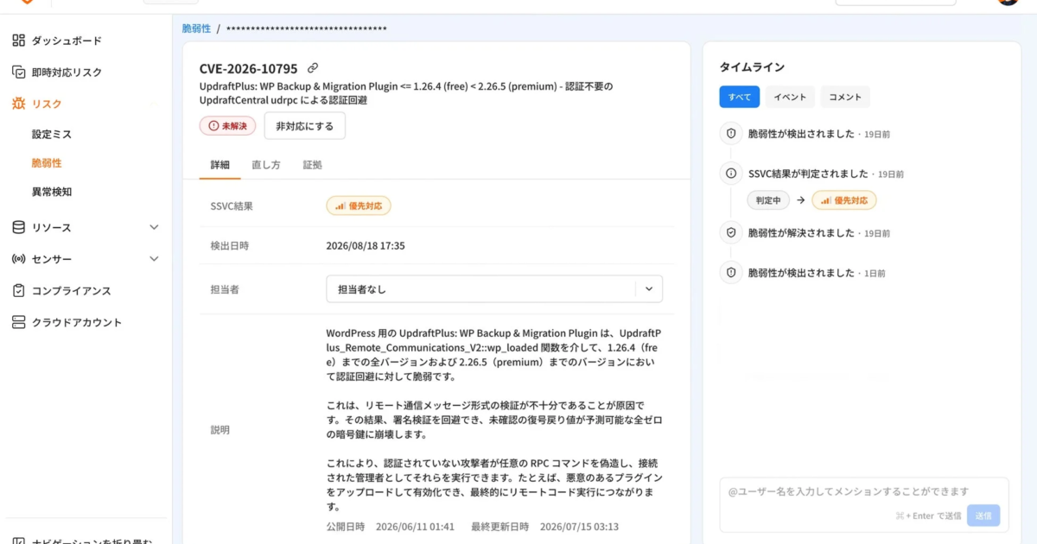Click the コンプライアンス clipboard icon
1037x544 pixels.
18,290
